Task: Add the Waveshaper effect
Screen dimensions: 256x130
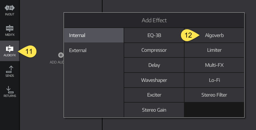Action: (x=154, y=80)
